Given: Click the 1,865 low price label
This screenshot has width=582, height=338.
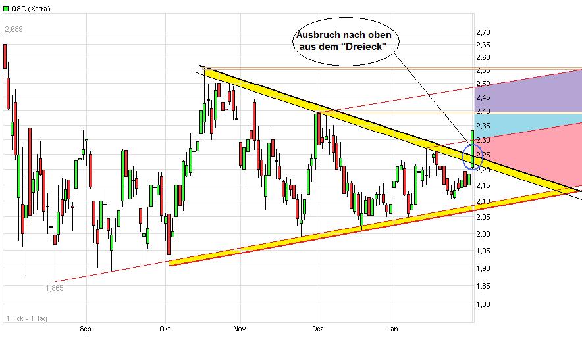Looking at the screenshot, I should tap(55, 288).
